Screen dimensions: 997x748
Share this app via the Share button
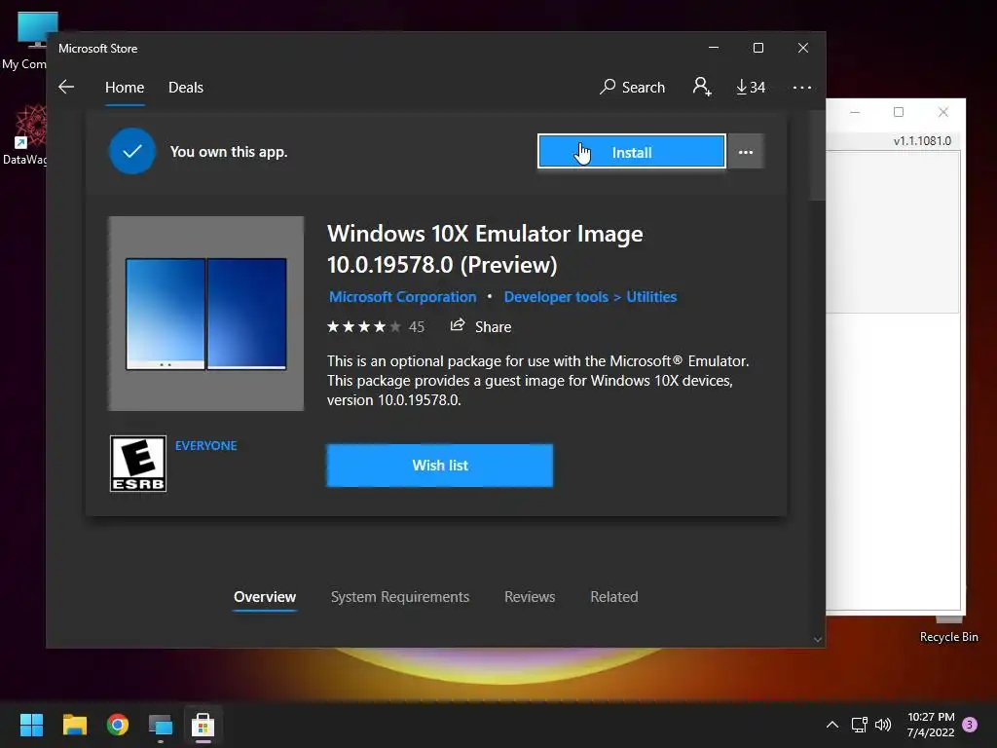[x=481, y=327]
